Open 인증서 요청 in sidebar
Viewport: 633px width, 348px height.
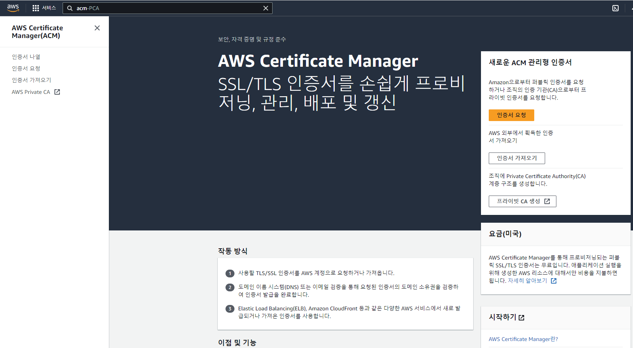pyautogui.click(x=26, y=68)
